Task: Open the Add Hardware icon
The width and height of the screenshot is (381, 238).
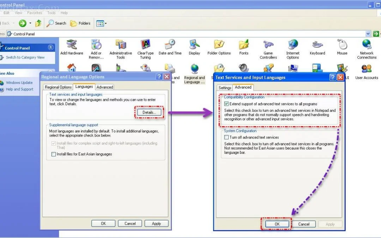Action: click(x=72, y=45)
